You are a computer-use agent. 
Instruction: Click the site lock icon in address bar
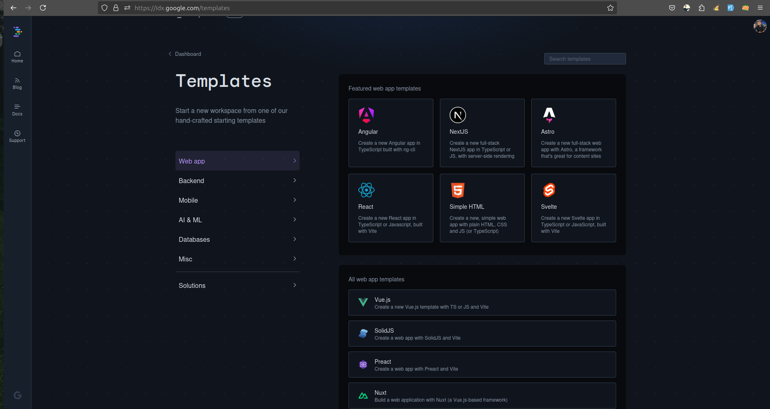[116, 8]
